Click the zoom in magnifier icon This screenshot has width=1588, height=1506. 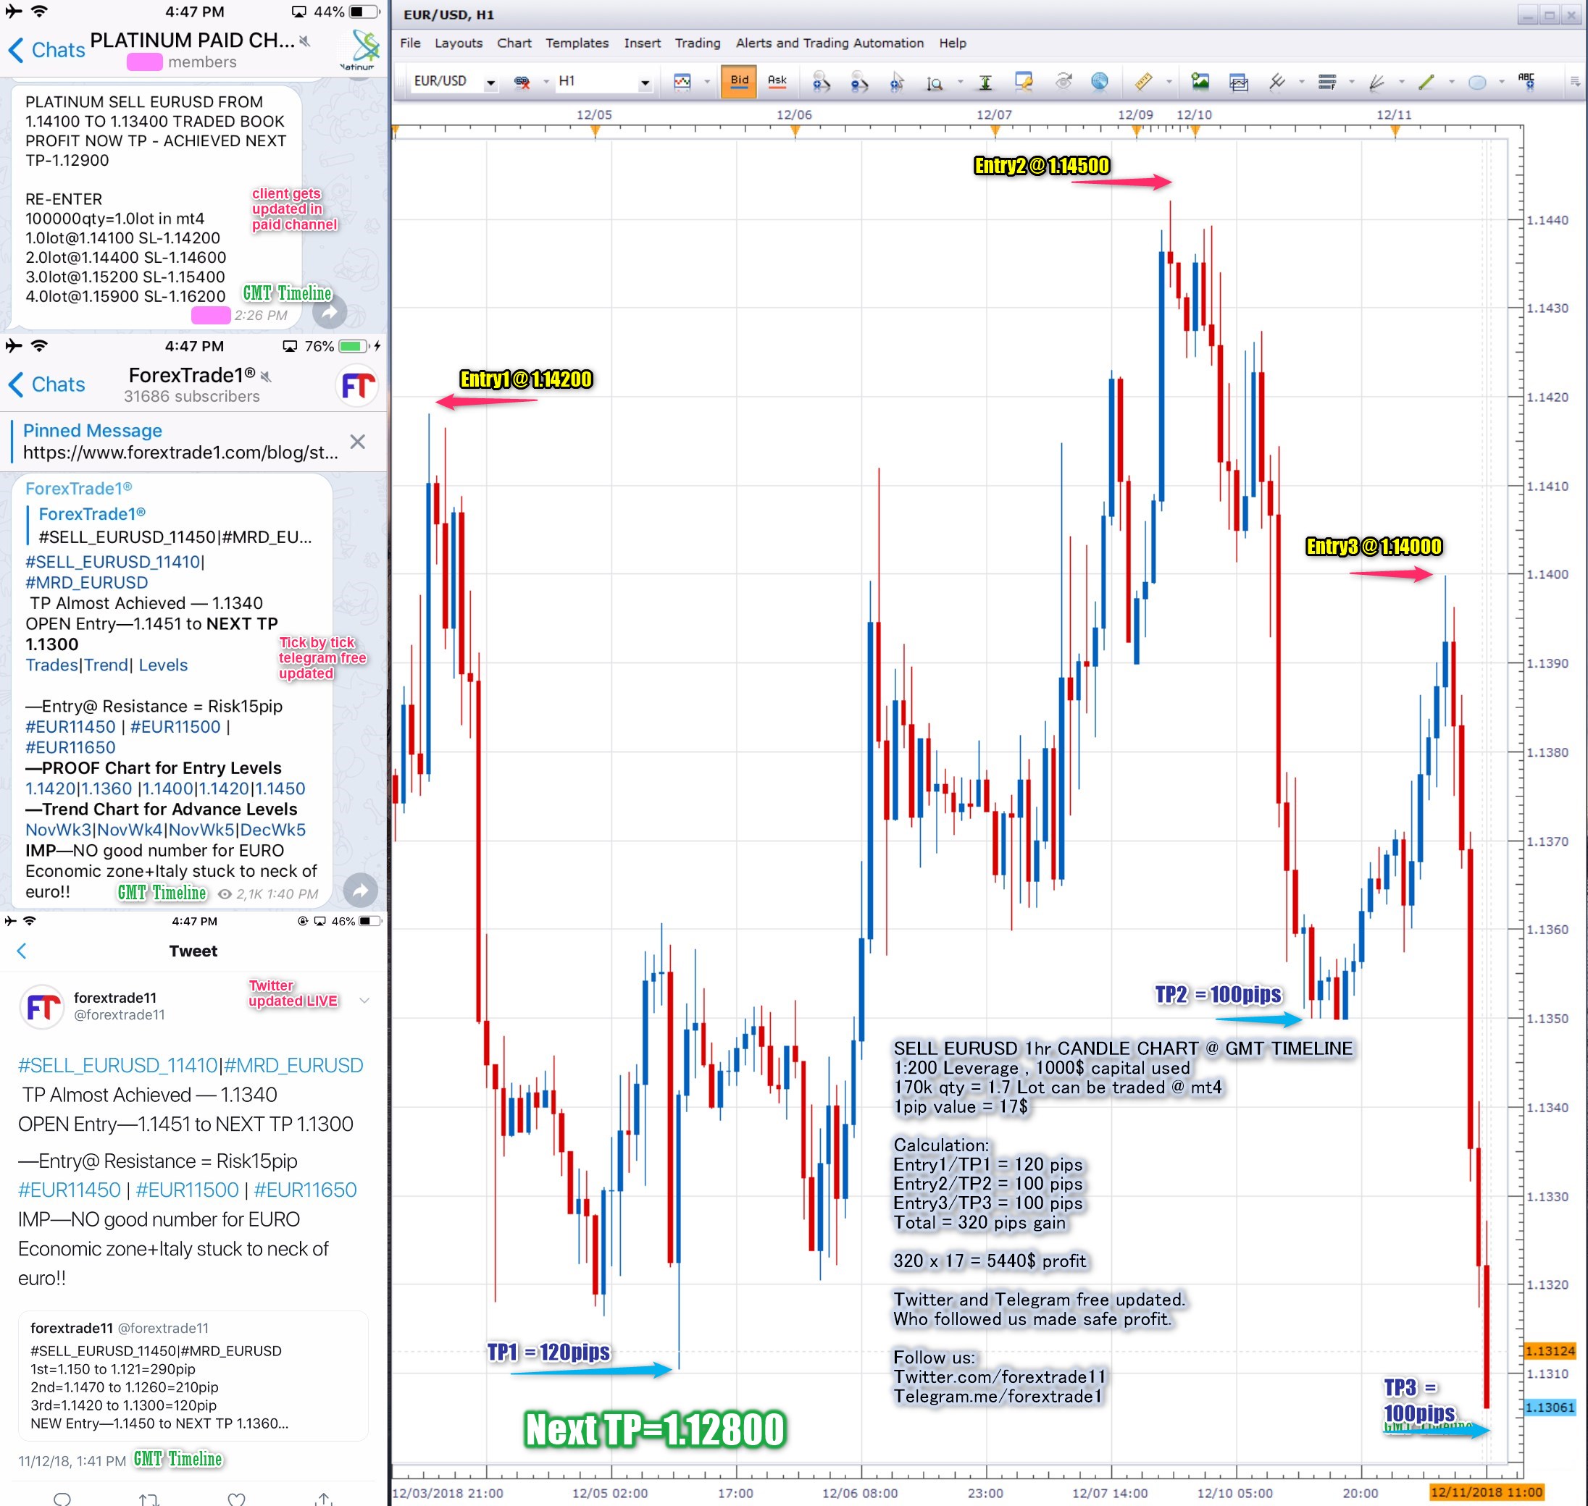coord(820,82)
